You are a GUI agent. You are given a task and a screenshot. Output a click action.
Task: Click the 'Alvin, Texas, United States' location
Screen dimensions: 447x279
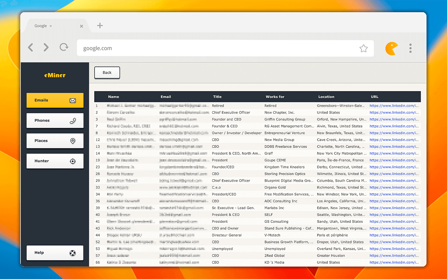coord(339,126)
